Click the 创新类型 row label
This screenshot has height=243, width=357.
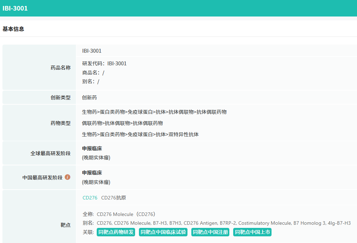click(60, 98)
